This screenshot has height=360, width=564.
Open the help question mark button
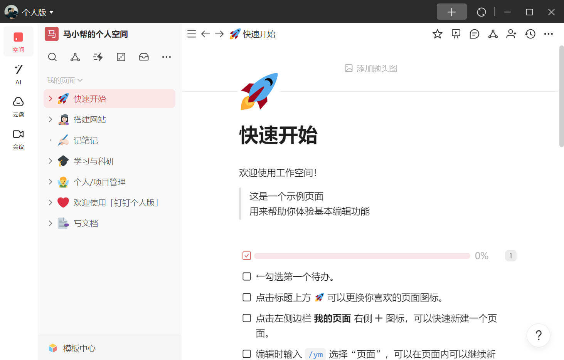539,335
